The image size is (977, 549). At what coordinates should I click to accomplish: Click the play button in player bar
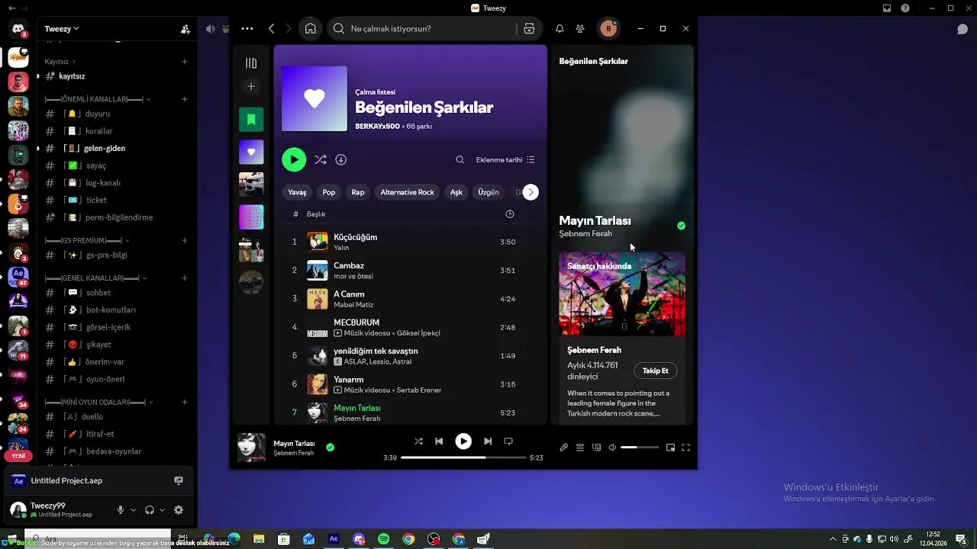(x=463, y=441)
